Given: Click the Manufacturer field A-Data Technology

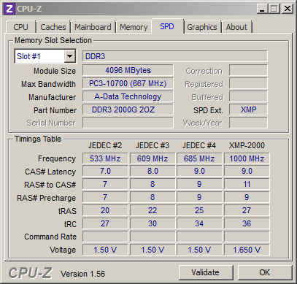Looking at the screenshot, I should 128,96.
